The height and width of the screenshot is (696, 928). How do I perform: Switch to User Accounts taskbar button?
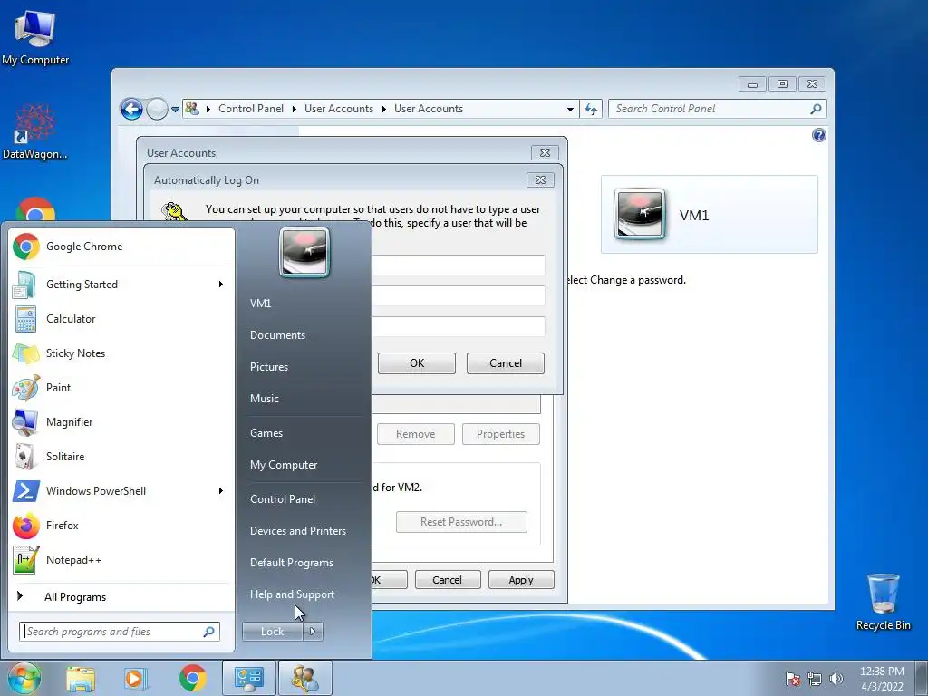pyautogui.click(x=304, y=678)
